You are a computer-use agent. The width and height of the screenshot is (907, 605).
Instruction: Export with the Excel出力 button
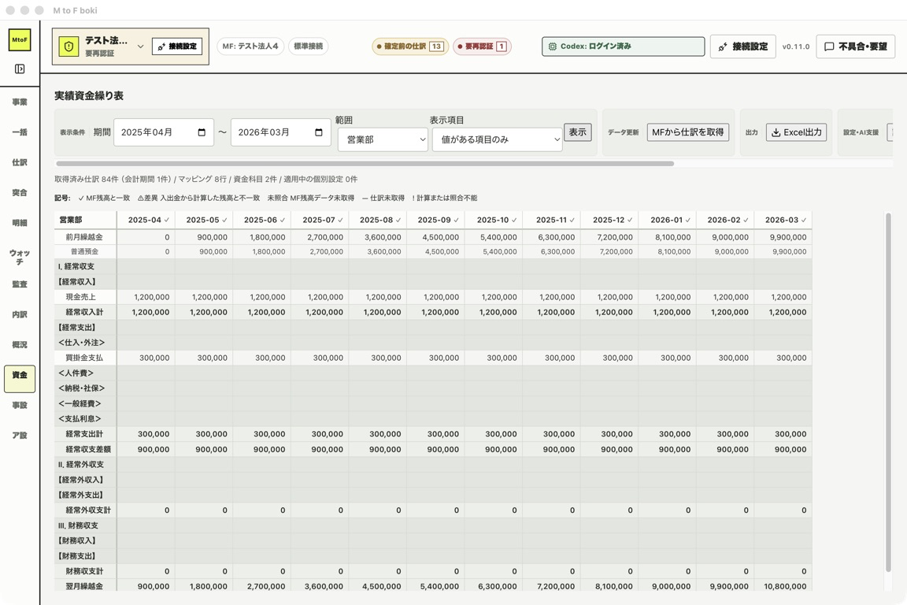click(797, 132)
